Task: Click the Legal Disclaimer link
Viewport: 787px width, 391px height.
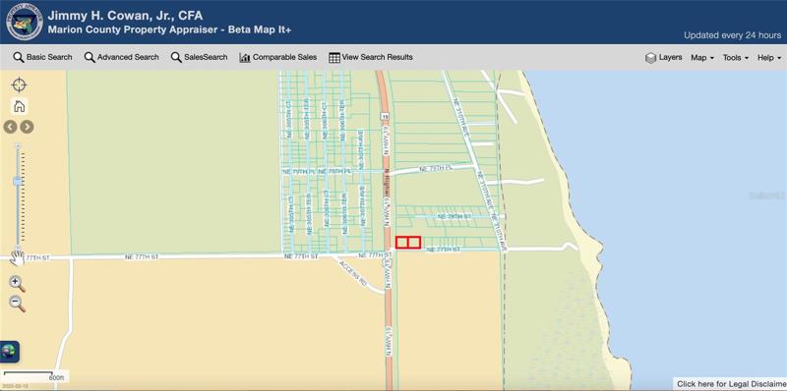Action: 731,384
